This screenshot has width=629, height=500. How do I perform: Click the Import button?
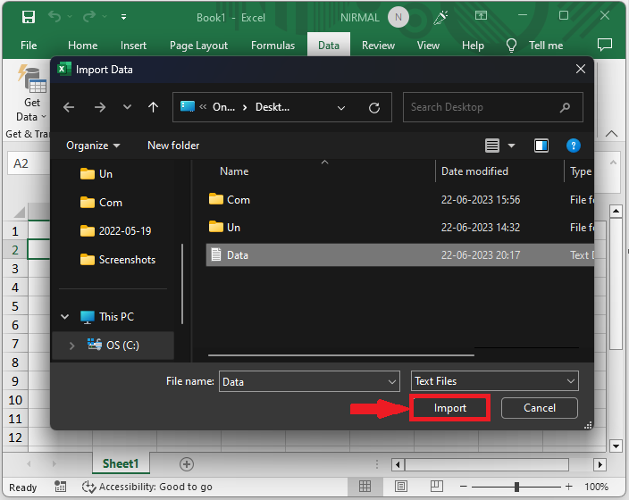pos(449,408)
